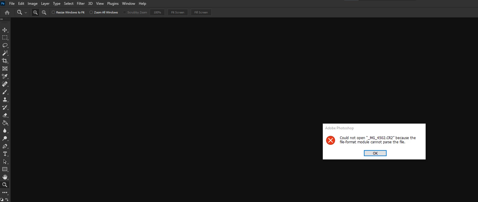
Task: Switch foreground and background colors
Action: 7,199
